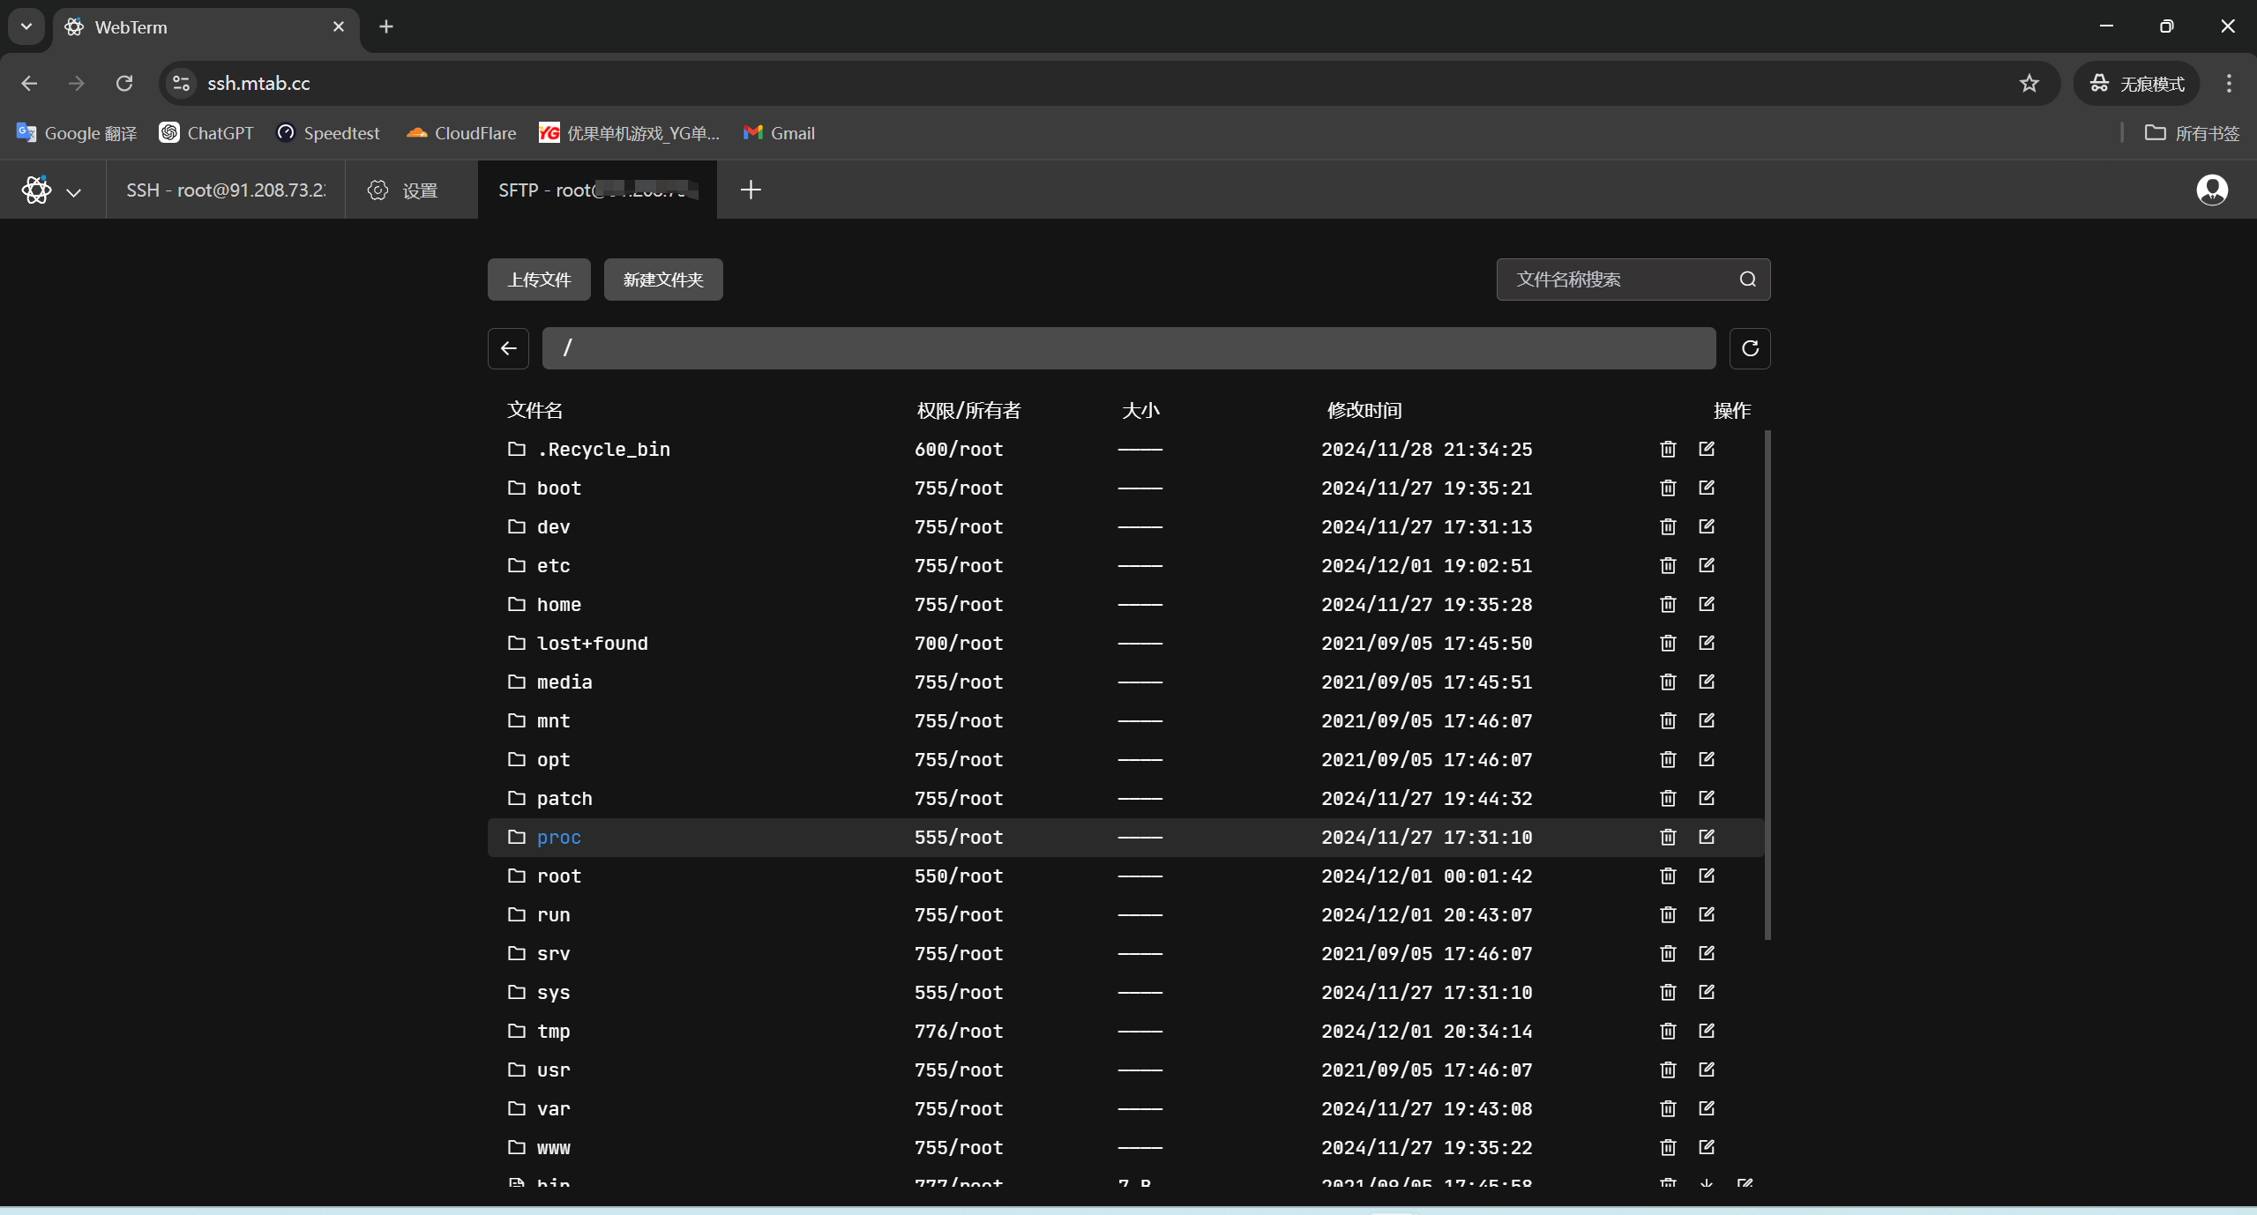Delete the boot folder with trash icon
Screen dimensions: 2257x1215
[1667, 488]
